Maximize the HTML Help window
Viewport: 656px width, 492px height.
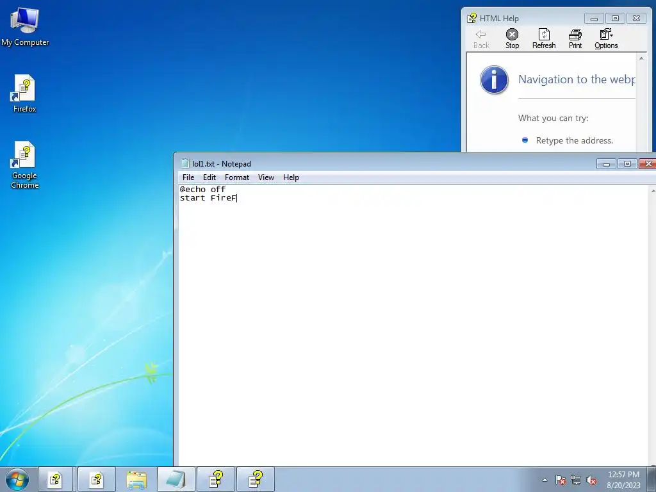tap(615, 19)
